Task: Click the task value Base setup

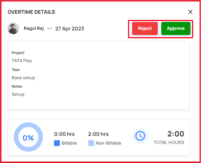Action: (x=23, y=78)
